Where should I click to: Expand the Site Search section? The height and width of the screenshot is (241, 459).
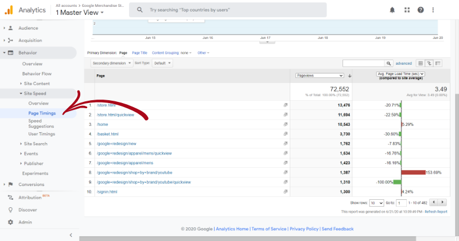click(x=36, y=144)
